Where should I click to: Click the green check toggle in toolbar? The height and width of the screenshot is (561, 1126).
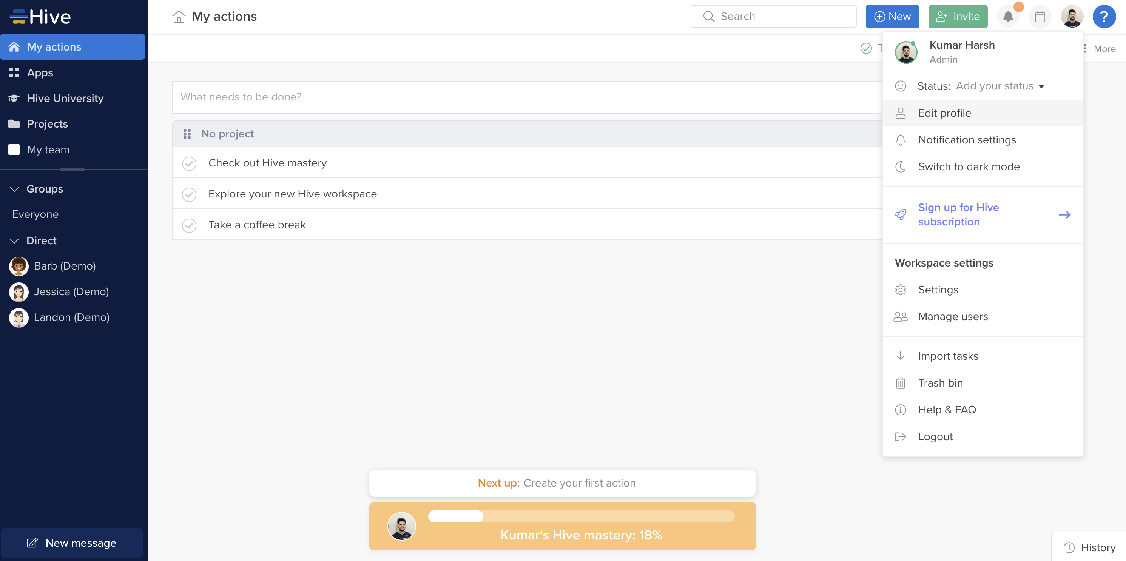866,48
